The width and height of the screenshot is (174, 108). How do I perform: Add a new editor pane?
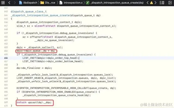[x=170, y=2]
